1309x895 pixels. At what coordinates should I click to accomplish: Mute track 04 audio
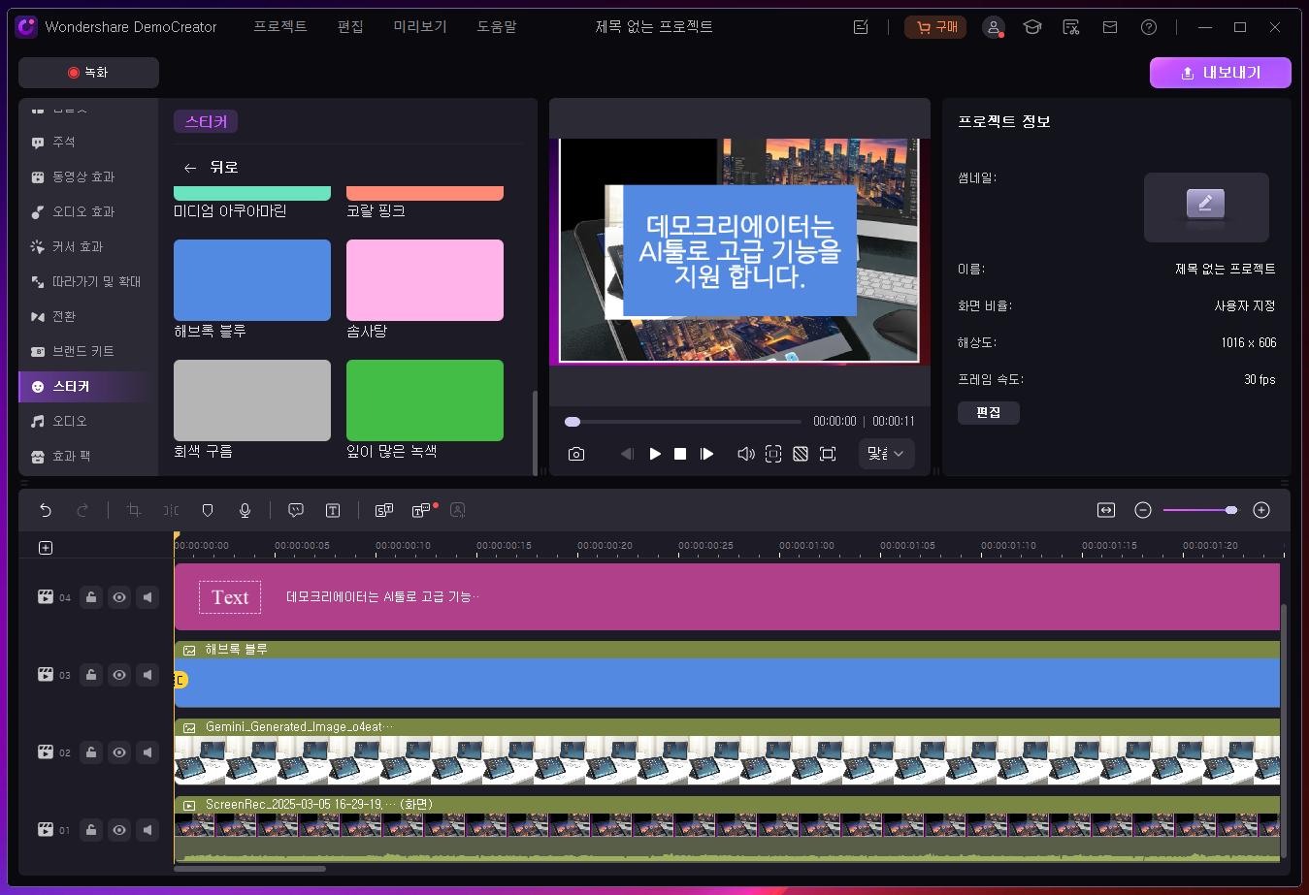point(147,597)
